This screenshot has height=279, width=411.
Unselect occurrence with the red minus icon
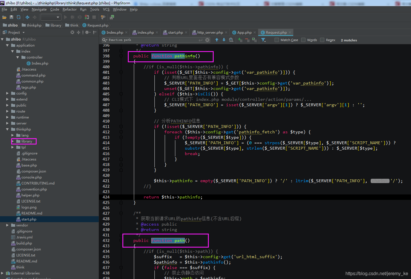(247, 40)
